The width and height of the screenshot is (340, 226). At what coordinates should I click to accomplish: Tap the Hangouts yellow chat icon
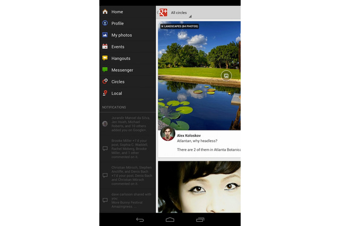coord(105,58)
